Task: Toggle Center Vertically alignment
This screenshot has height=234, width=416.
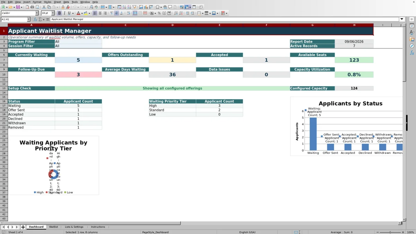Action: [x=116, y=13]
